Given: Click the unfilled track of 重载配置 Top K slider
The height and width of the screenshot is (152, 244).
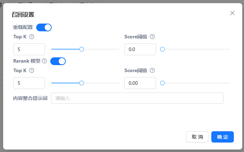Looking at the screenshot, I should 101,49.
